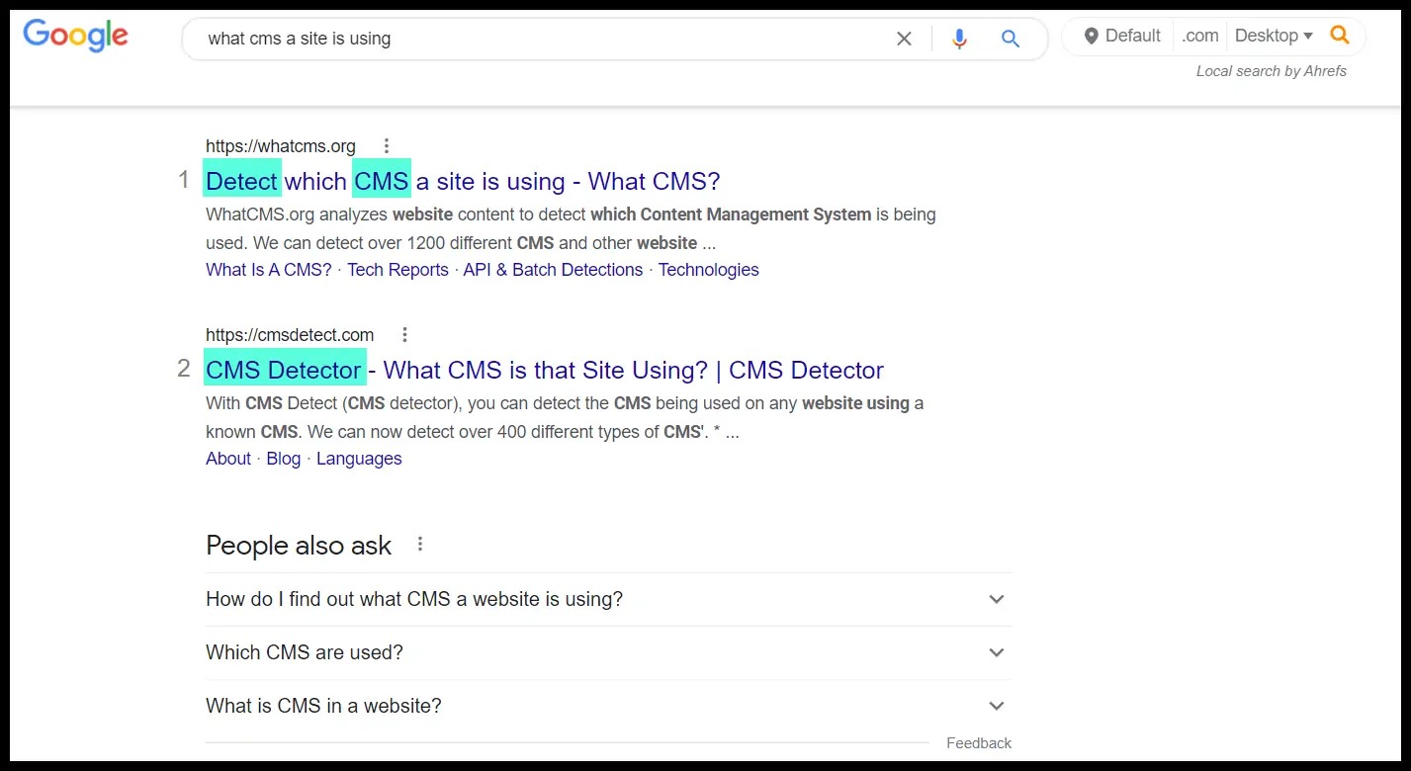Screen dimensions: 1411x771
Task: Open the Desktop device dropdown
Action: pyautogui.click(x=1274, y=36)
